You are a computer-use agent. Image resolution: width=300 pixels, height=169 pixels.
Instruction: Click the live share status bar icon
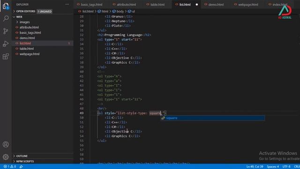(21, 167)
